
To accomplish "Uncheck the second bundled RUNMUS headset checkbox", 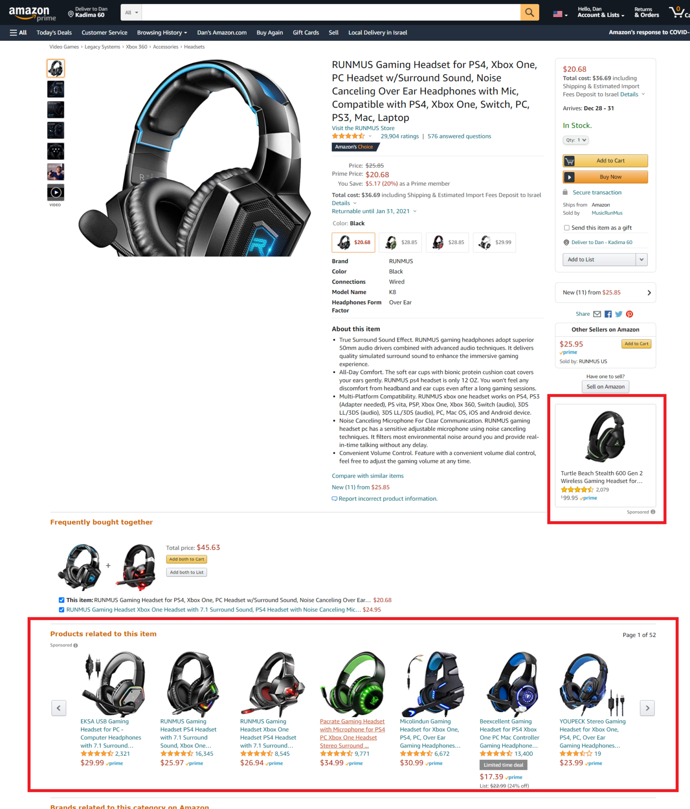I will [x=62, y=610].
